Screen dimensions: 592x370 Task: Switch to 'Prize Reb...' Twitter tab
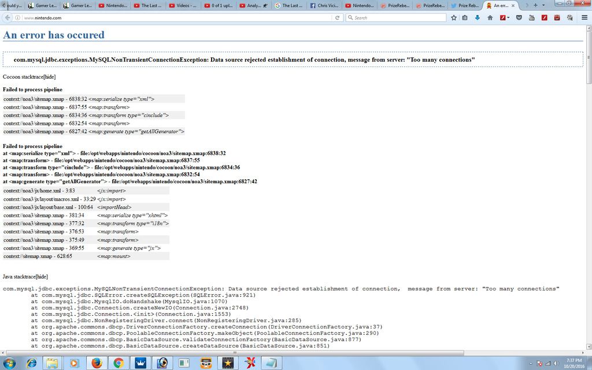tap(464, 6)
